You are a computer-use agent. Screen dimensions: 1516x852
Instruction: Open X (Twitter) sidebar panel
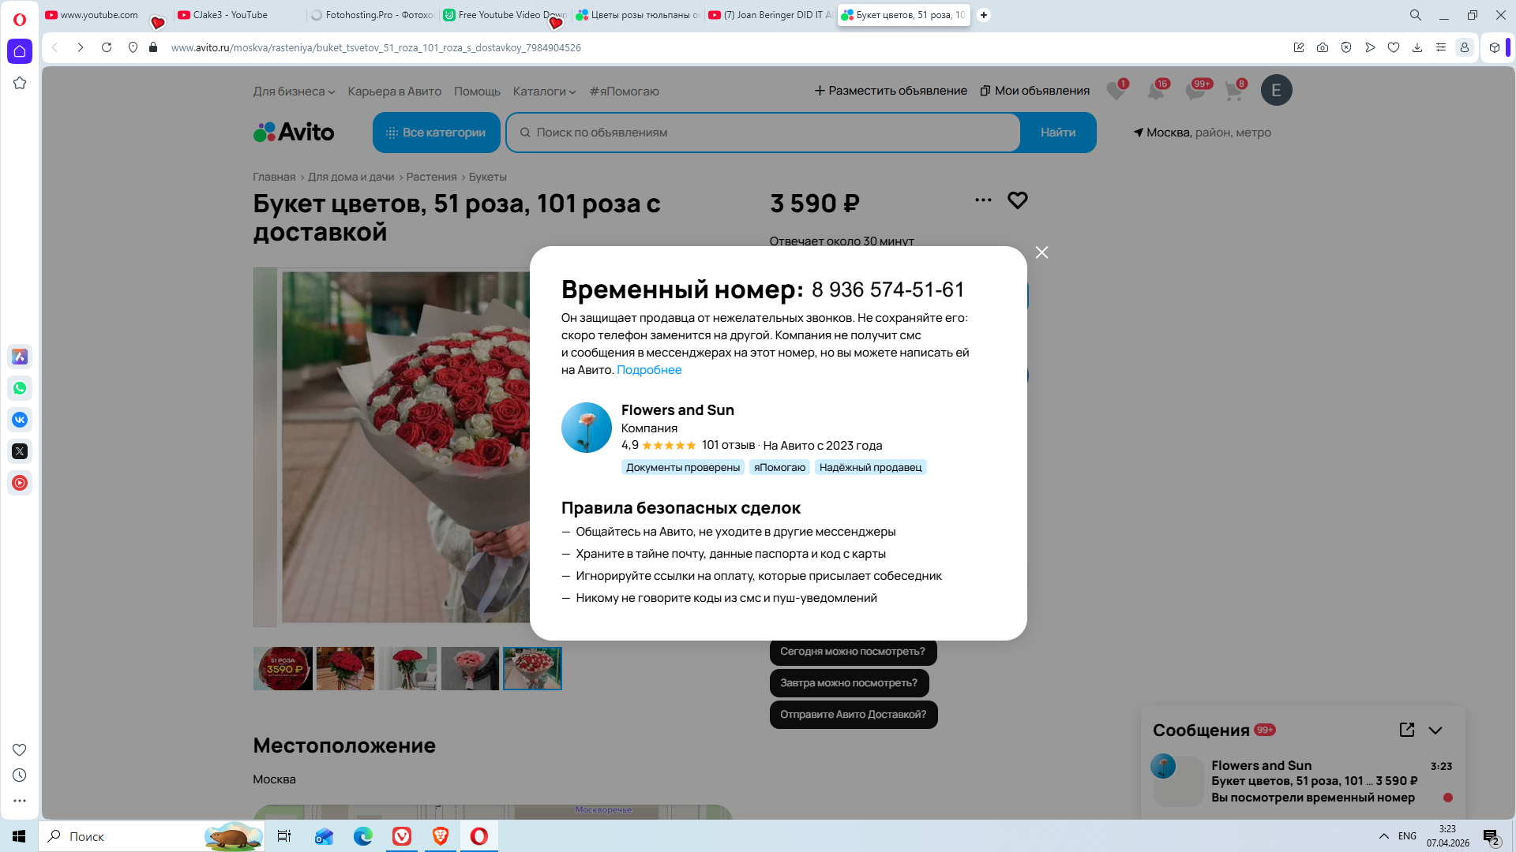pyautogui.click(x=20, y=451)
